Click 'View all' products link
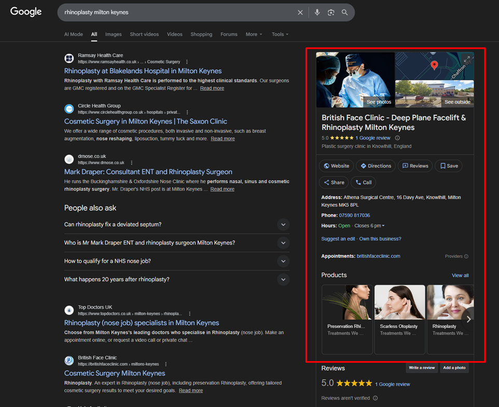 (460, 275)
